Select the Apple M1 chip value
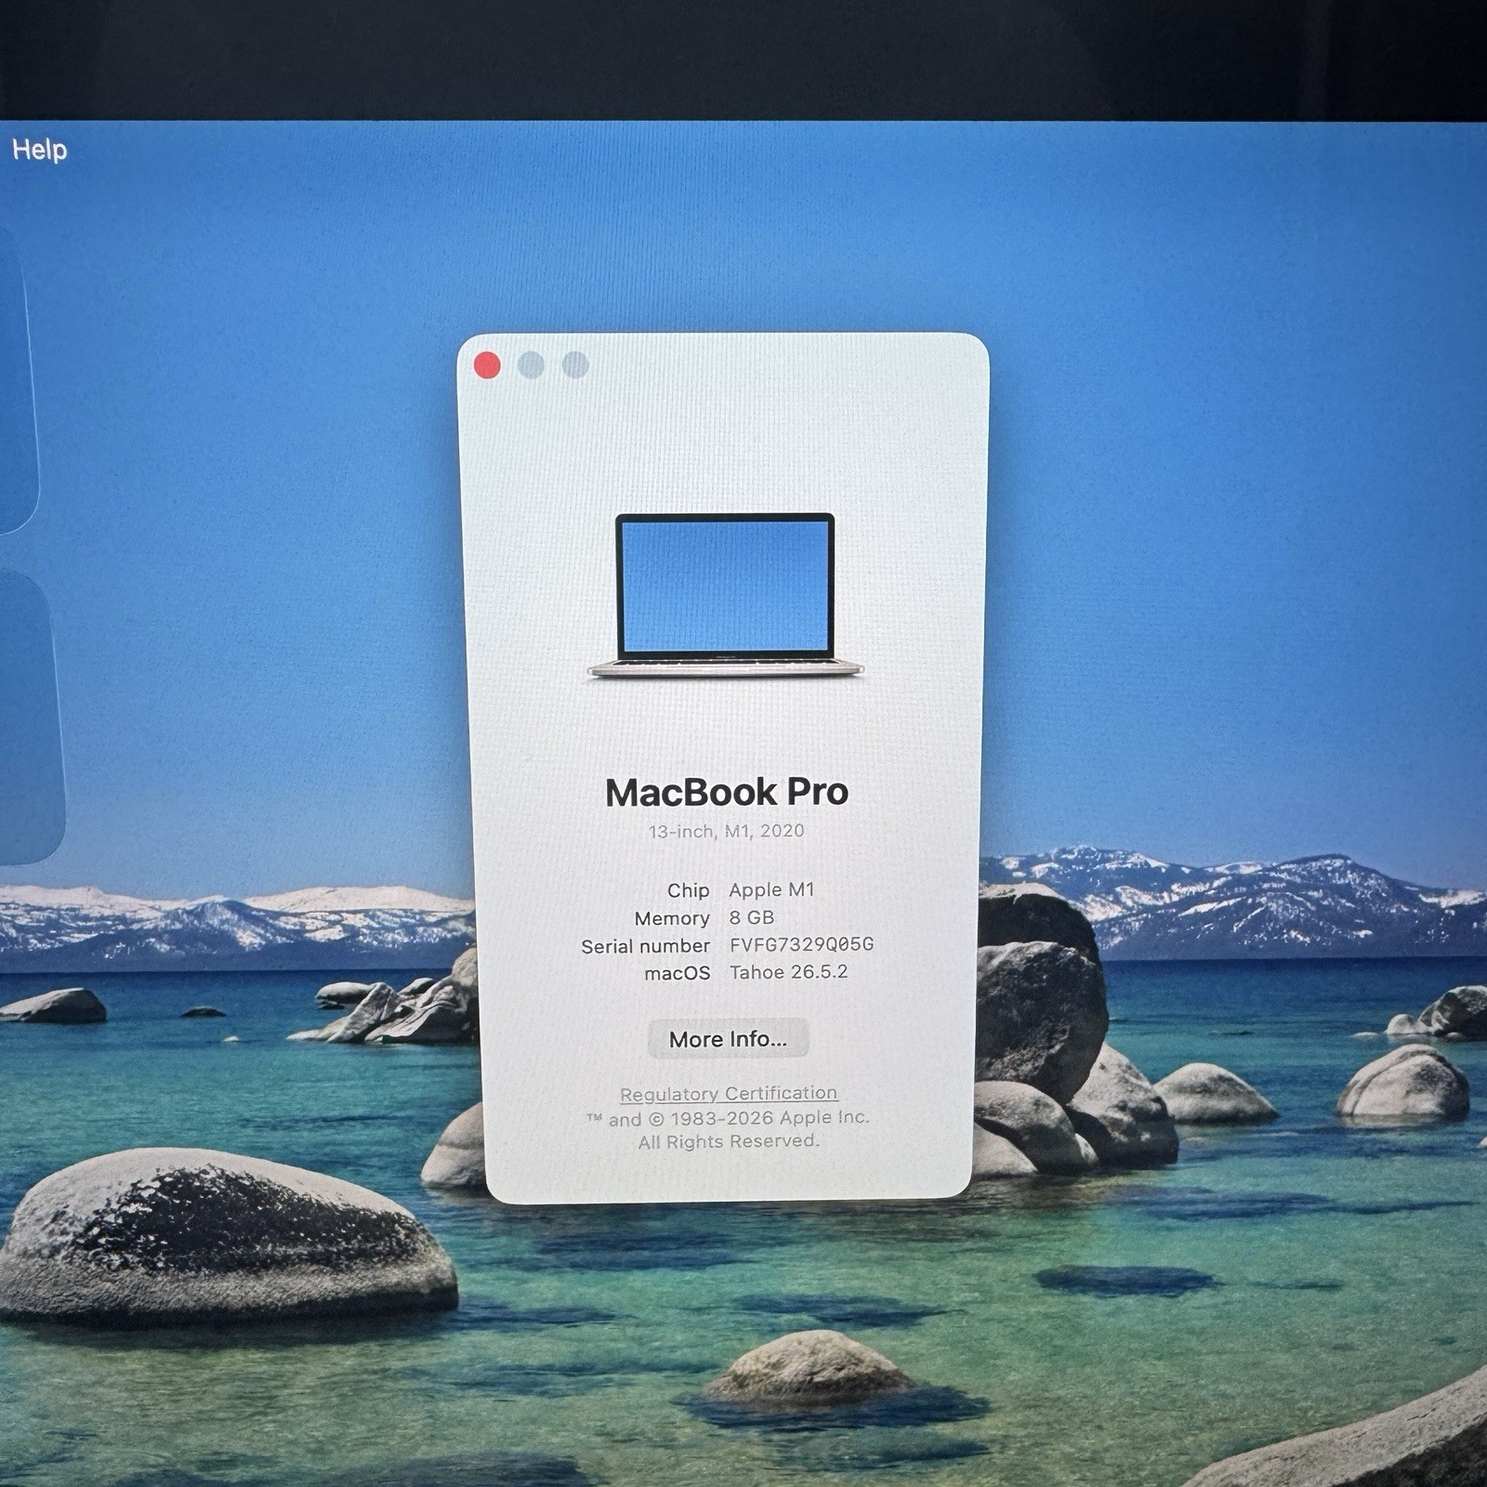 771,889
